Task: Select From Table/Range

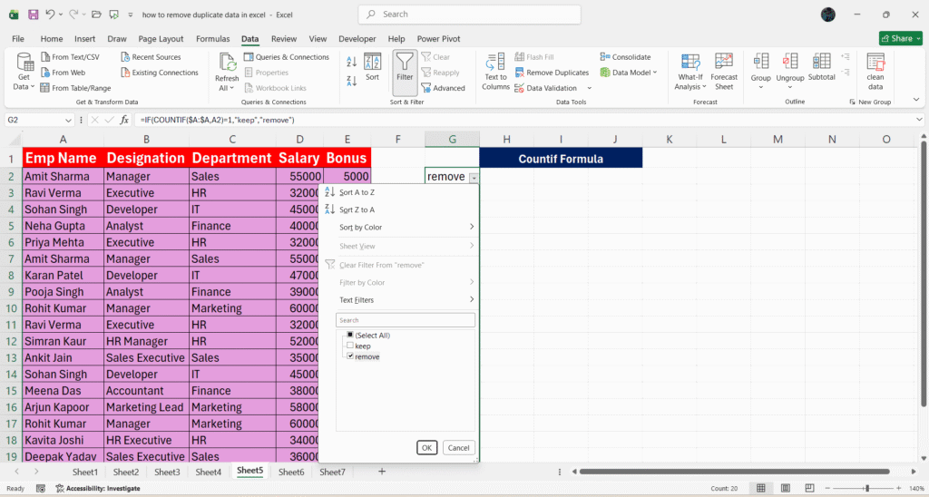Action: click(x=75, y=88)
